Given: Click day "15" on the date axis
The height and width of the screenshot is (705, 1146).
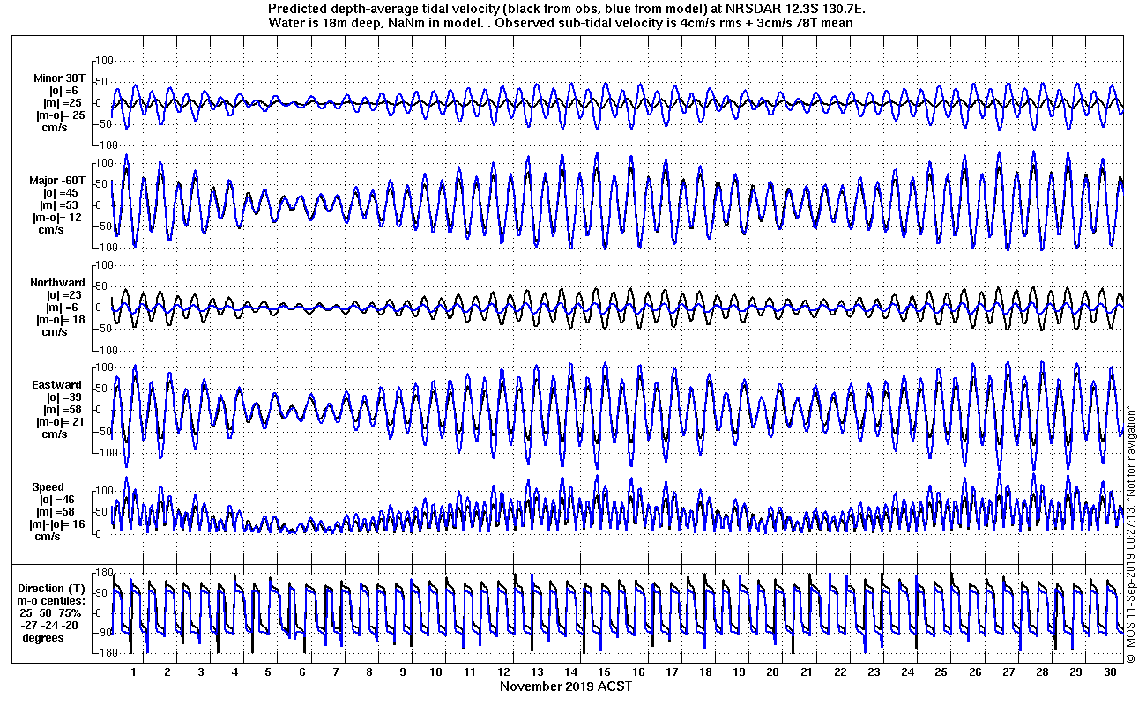Looking at the screenshot, I should pos(605,672).
